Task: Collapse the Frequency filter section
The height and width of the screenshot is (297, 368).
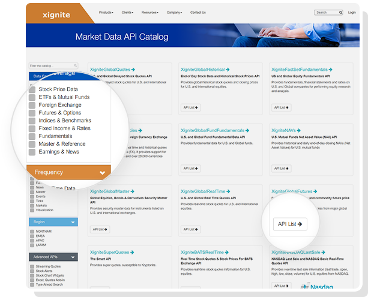Action: pos(102,173)
